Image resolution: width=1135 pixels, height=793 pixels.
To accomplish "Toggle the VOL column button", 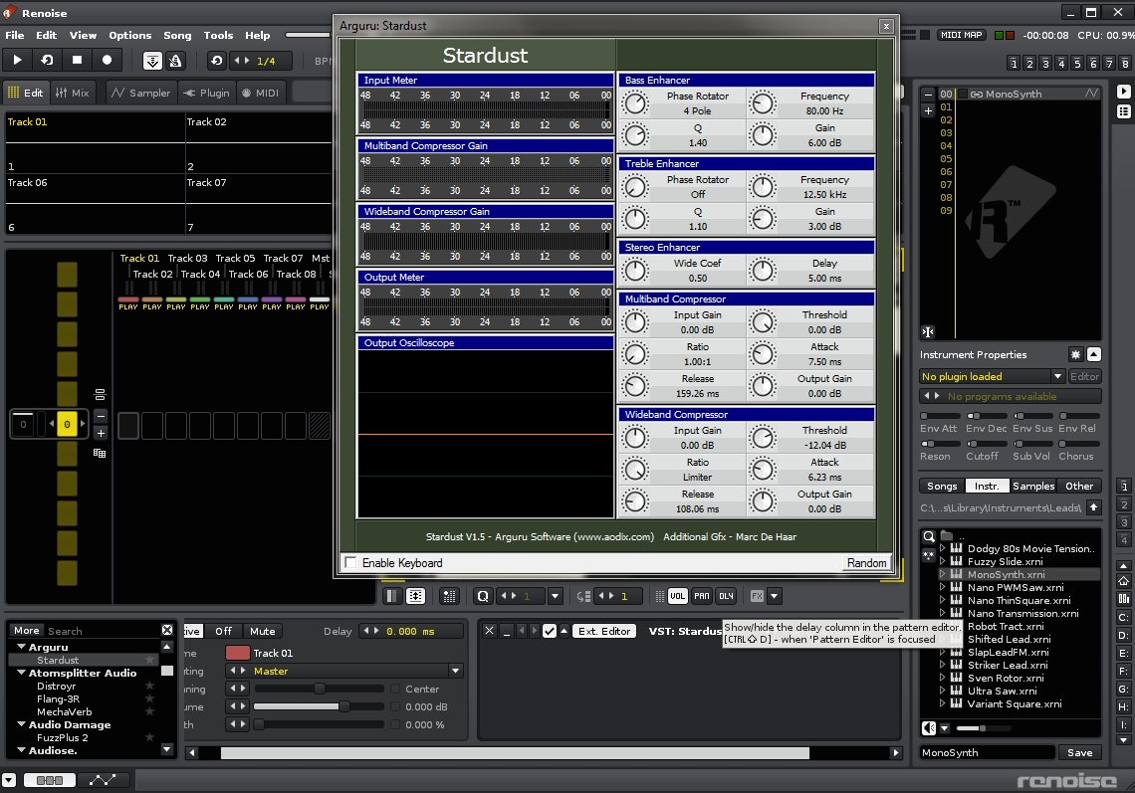I will pyautogui.click(x=678, y=596).
